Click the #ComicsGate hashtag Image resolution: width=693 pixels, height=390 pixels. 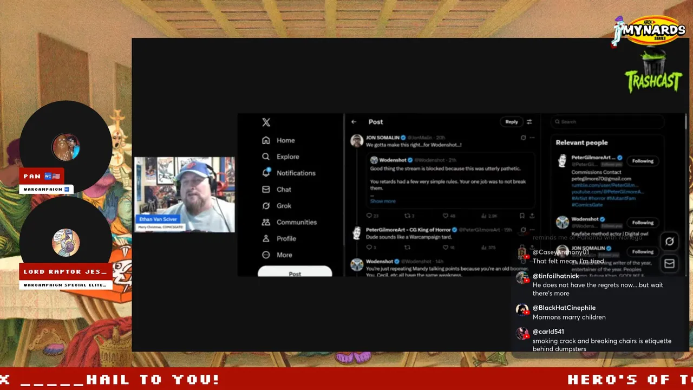(x=587, y=205)
